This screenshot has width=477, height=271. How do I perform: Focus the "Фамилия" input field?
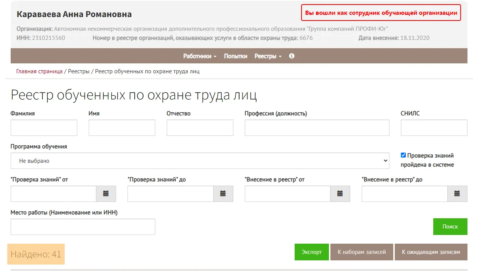44,128
